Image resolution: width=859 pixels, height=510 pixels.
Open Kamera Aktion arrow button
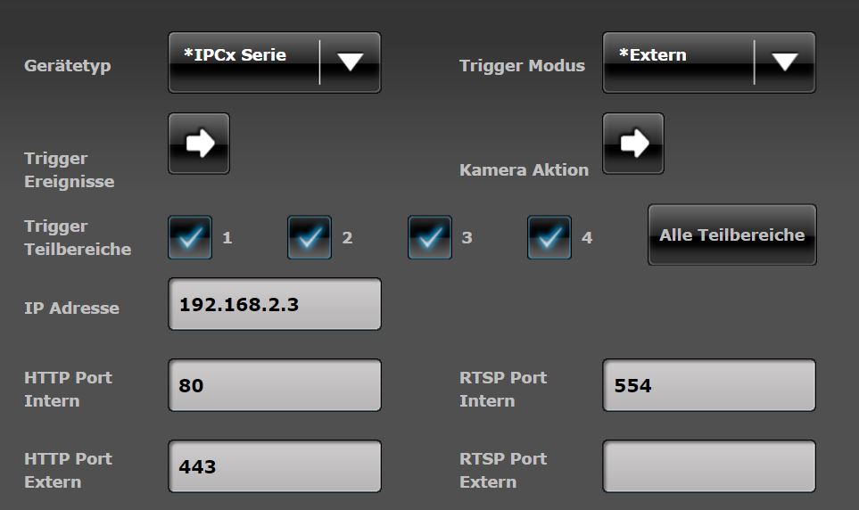(633, 144)
